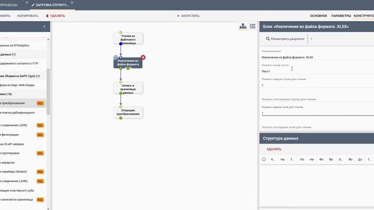The image size is (374, 210).
Task: Toggle the '(18)' group header in blocks list
Action: pos(23,94)
